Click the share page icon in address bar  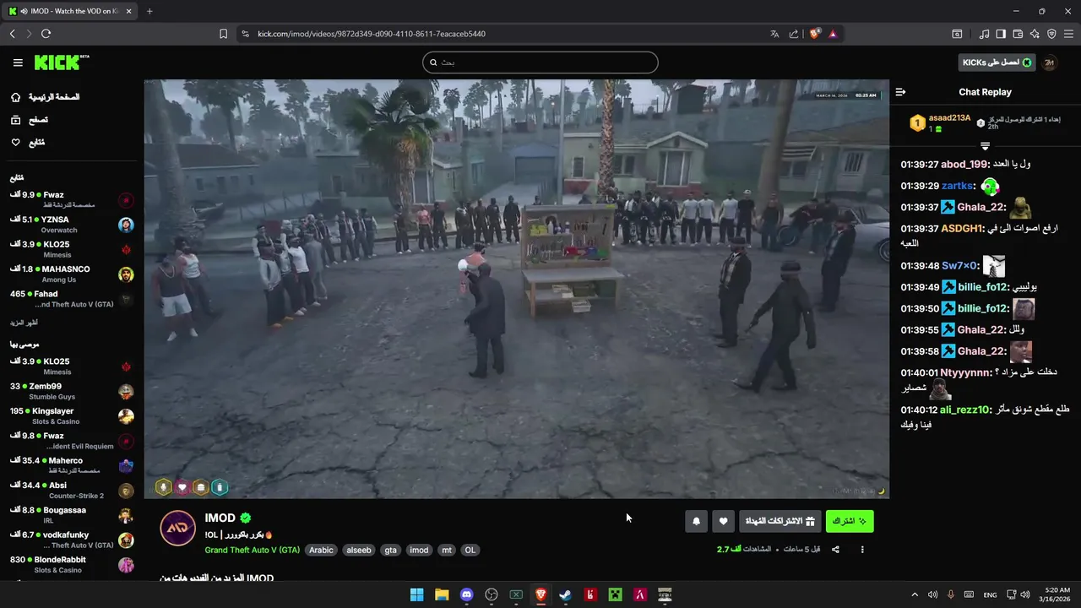click(794, 34)
